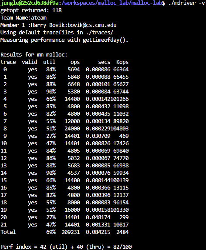The height and width of the screenshot is (250, 206).
Task: Click the 'util' column header
Action: [x=49, y=62]
